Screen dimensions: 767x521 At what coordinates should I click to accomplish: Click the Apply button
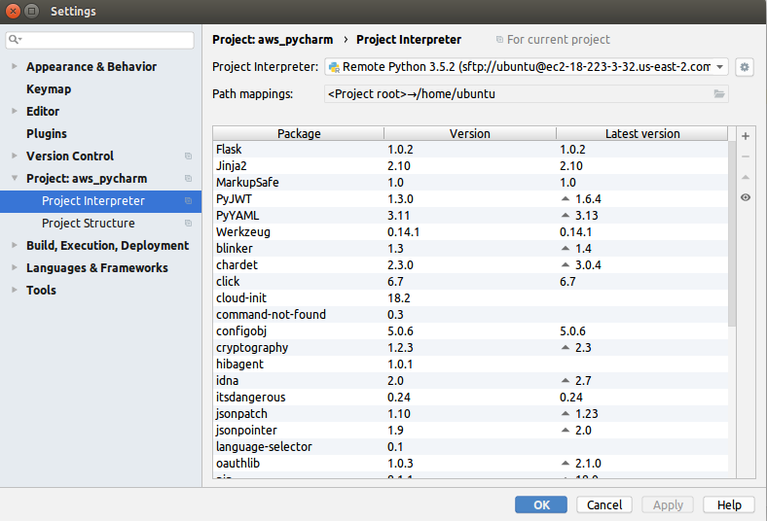click(668, 504)
